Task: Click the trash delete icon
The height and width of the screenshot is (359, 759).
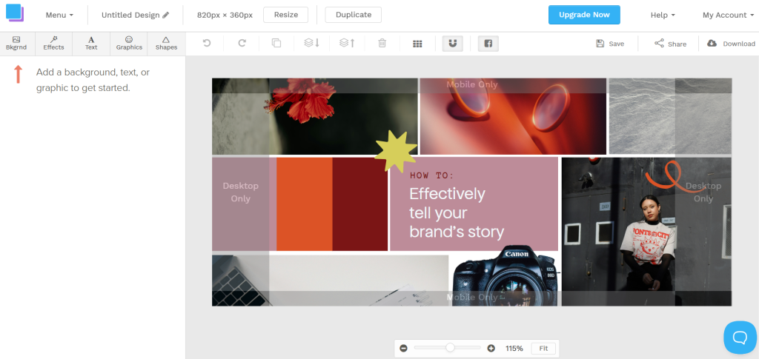Action: click(382, 44)
